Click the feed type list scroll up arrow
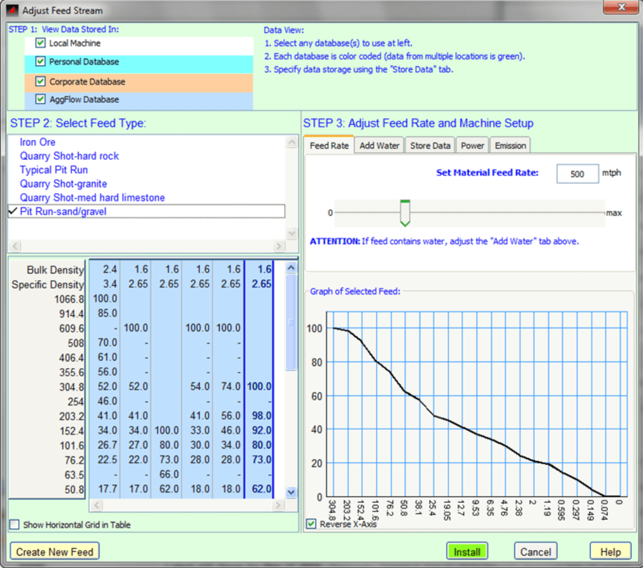The image size is (643, 568). point(291,142)
